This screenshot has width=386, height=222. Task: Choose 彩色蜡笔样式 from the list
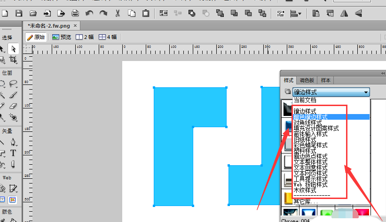[331, 145]
